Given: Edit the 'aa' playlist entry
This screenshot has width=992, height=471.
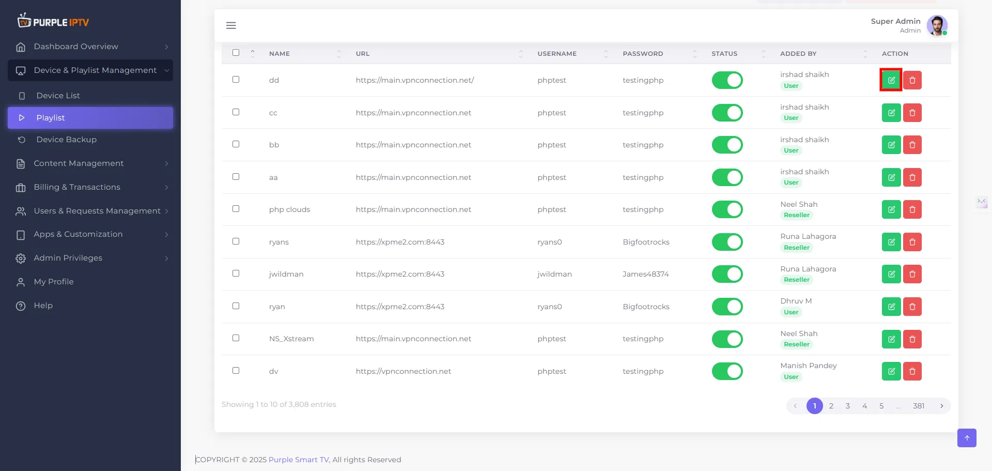Looking at the screenshot, I should [891, 177].
